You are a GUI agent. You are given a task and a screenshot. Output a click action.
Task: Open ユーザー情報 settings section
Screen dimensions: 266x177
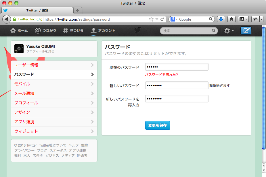[x=54, y=65]
